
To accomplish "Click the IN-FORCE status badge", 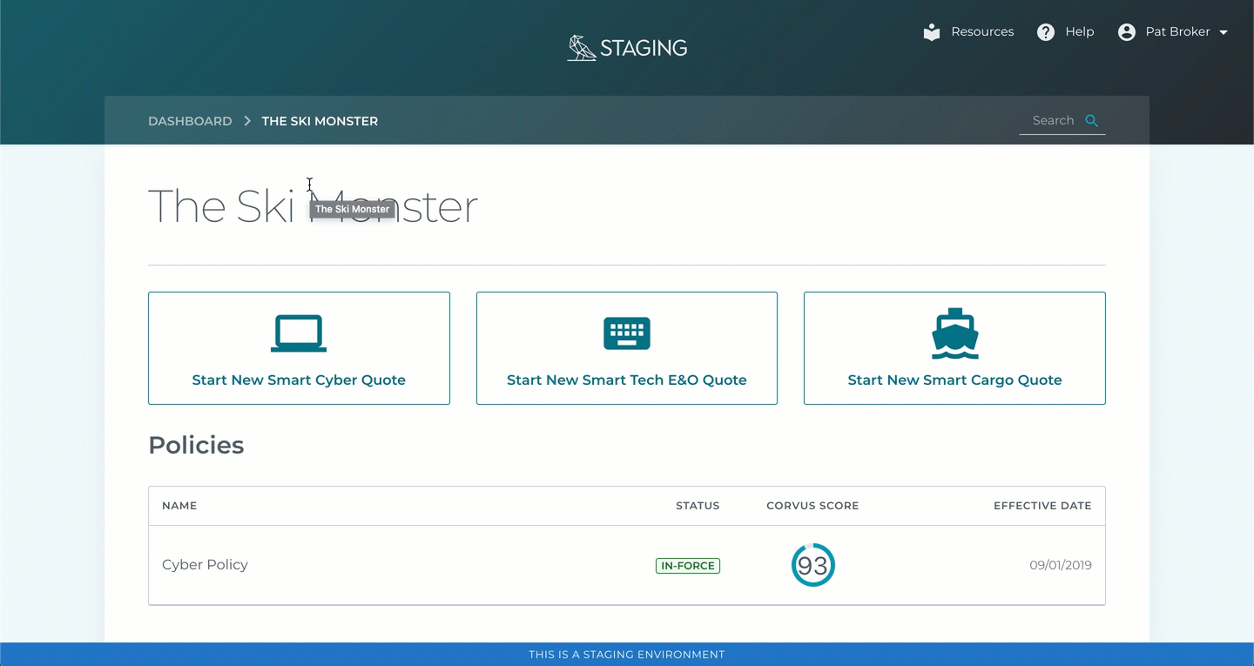I will [x=688, y=566].
